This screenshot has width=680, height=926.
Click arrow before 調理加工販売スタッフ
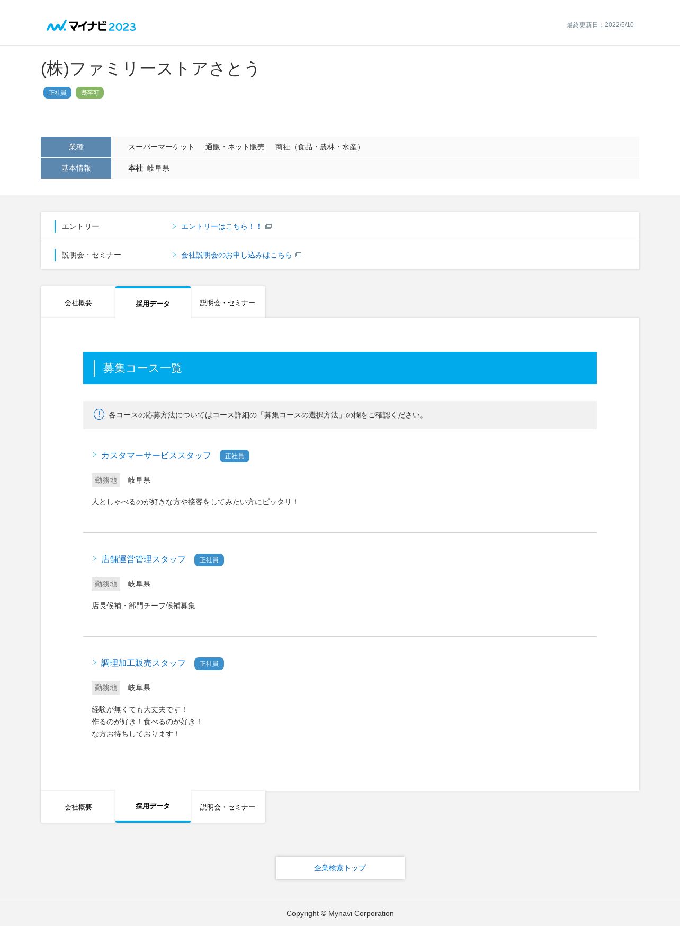pyautogui.click(x=94, y=663)
